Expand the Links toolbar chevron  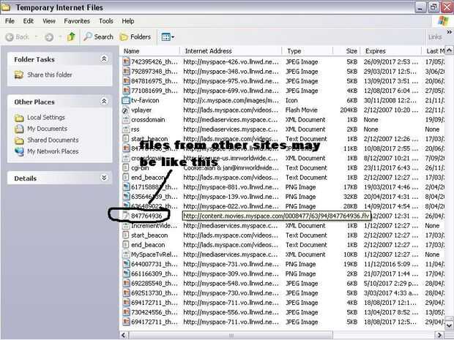tap(450, 31)
